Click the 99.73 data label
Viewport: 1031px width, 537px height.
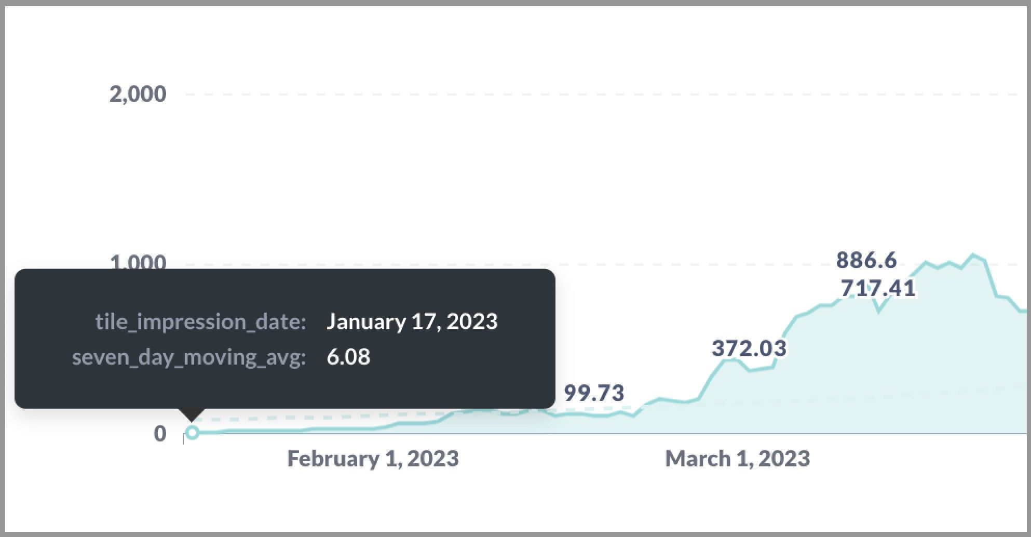pyautogui.click(x=594, y=393)
